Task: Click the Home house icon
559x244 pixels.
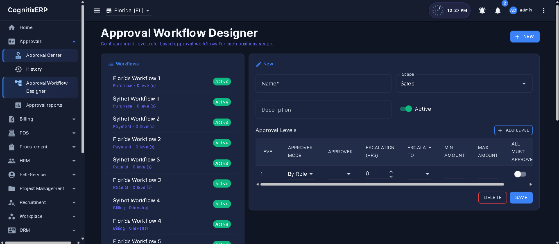Action: tap(12, 27)
